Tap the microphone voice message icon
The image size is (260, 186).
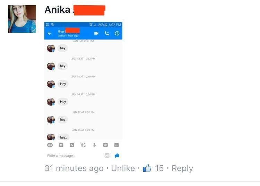pyautogui.click(x=94, y=145)
